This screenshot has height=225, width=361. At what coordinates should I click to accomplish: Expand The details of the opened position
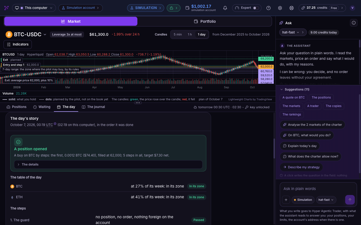tap(108, 164)
